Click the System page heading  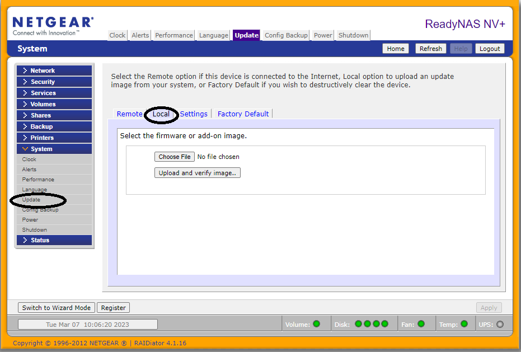click(32, 49)
